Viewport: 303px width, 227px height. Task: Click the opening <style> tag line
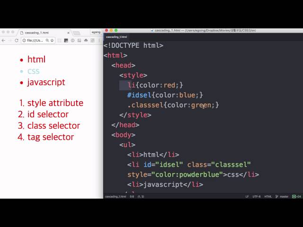(134, 75)
